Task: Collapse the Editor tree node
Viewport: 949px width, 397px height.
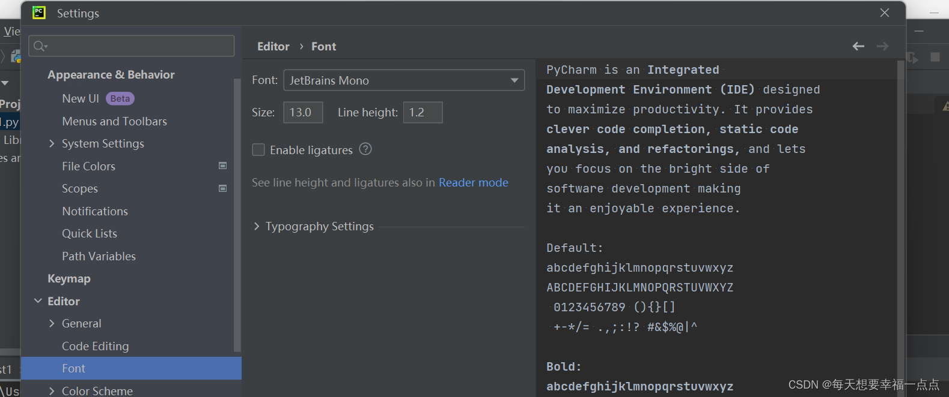Action: tap(38, 301)
